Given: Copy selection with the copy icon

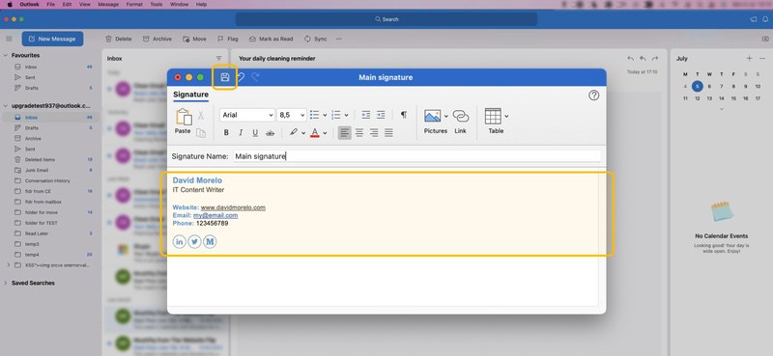Looking at the screenshot, I should [x=201, y=132].
